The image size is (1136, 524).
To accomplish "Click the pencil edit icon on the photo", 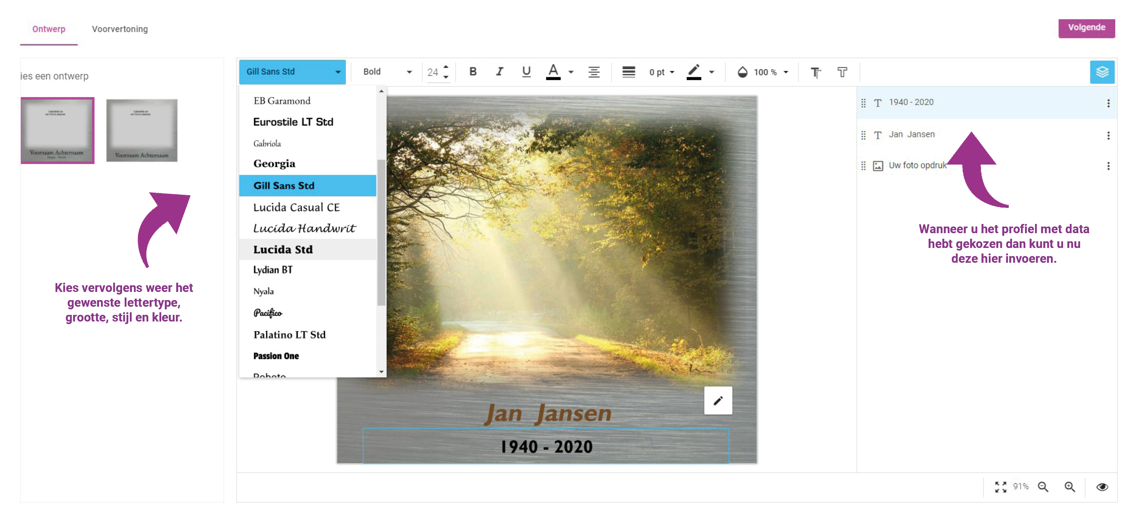I will (x=718, y=400).
